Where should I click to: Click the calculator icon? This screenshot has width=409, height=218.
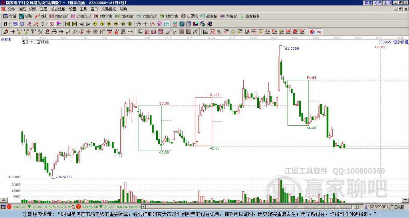(182, 24)
